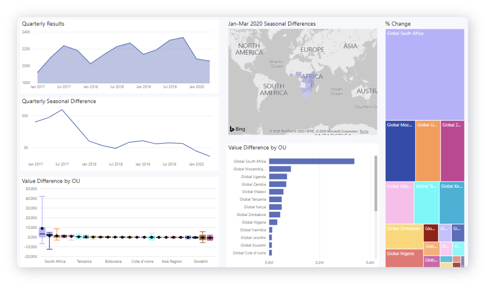The width and height of the screenshot is (485, 285).
Task: Click the Eswatini axis label in box plot
Action: click(201, 261)
